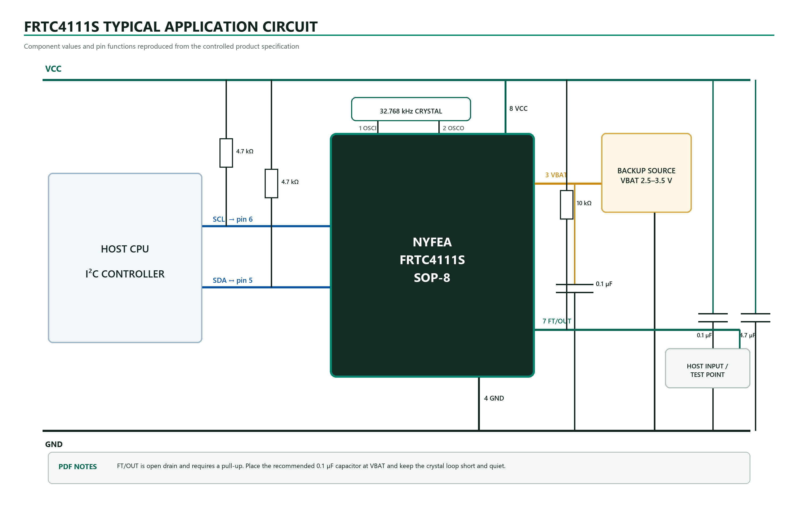
Task: Click the VCC 0.1 µF decoupling capacitor symbol
Action: [713, 318]
